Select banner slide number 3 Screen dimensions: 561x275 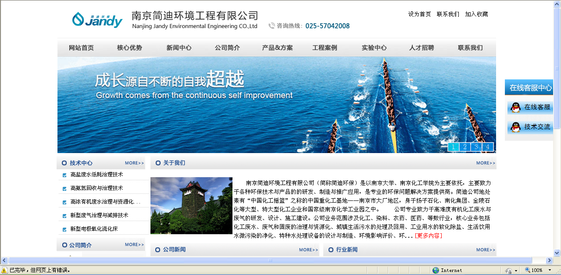pyautogui.click(x=476, y=147)
